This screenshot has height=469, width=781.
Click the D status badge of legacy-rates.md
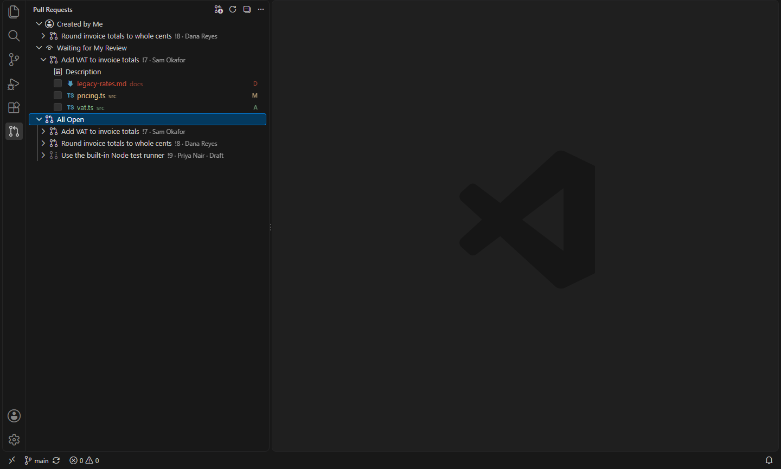click(x=255, y=83)
